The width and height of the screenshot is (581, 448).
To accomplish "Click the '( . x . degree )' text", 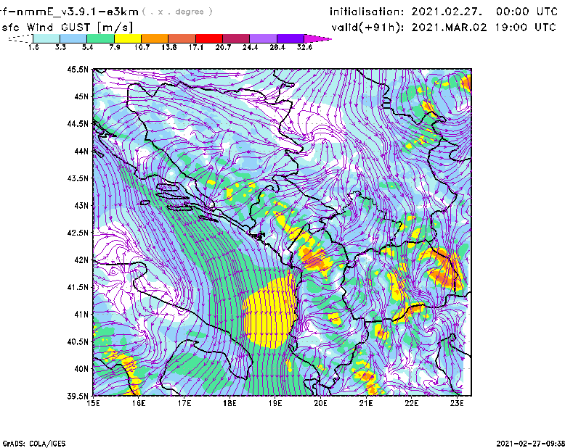I will 177,12.
